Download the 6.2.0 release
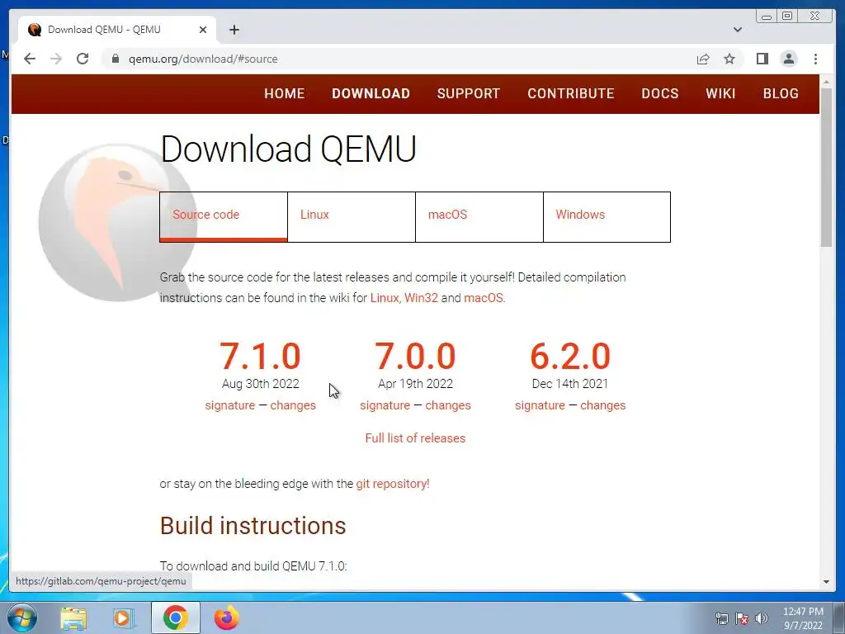The width and height of the screenshot is (845, 634). 570,356
